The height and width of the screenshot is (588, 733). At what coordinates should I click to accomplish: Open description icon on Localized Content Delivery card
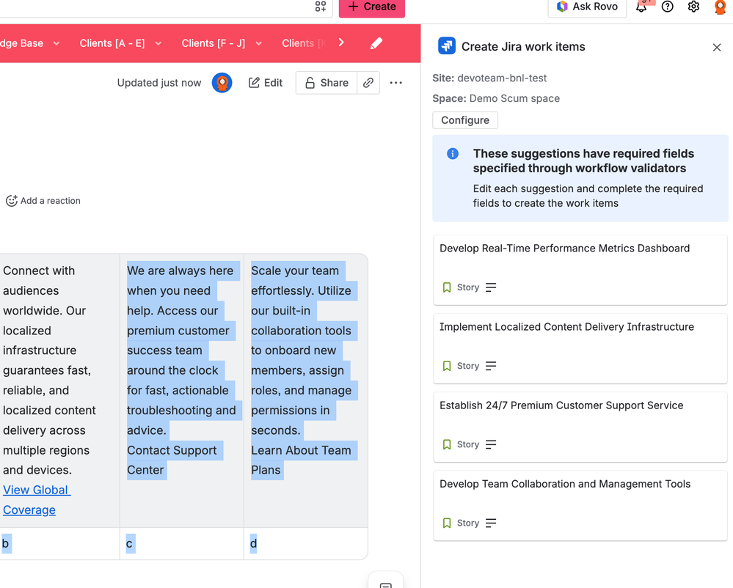point(491,366)
